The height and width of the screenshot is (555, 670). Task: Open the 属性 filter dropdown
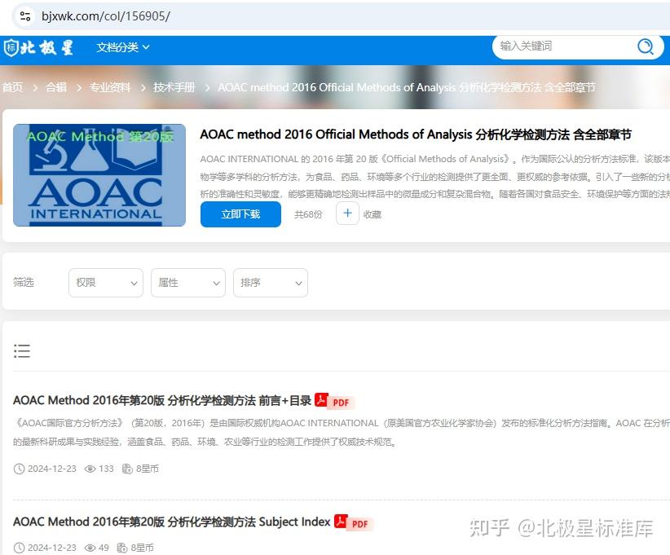point(187,283)
